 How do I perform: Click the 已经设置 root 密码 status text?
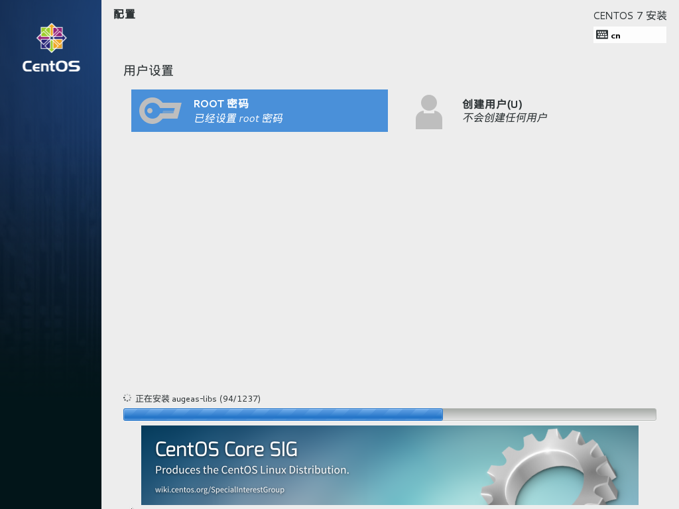pos(238,119)
